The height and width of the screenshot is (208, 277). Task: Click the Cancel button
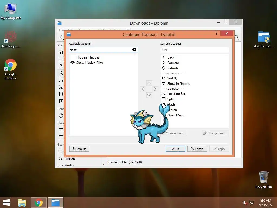click(197, 149)
